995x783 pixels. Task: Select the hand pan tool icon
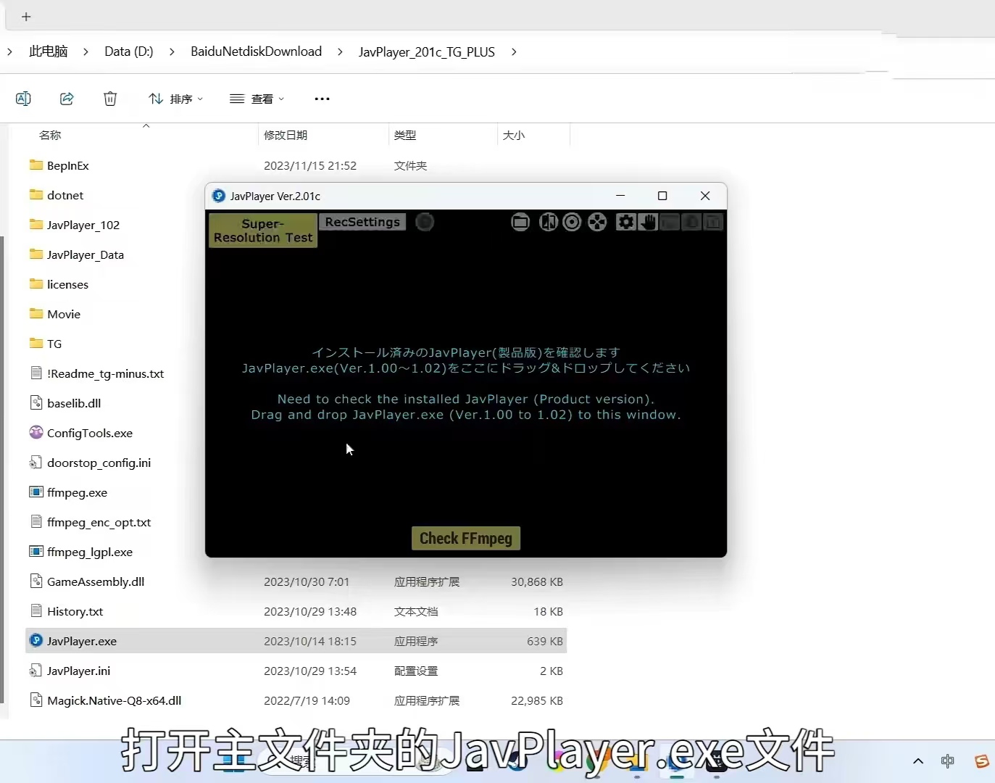tap(648, 222)
